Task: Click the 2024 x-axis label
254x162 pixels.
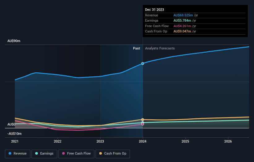Action: (143, 141)
